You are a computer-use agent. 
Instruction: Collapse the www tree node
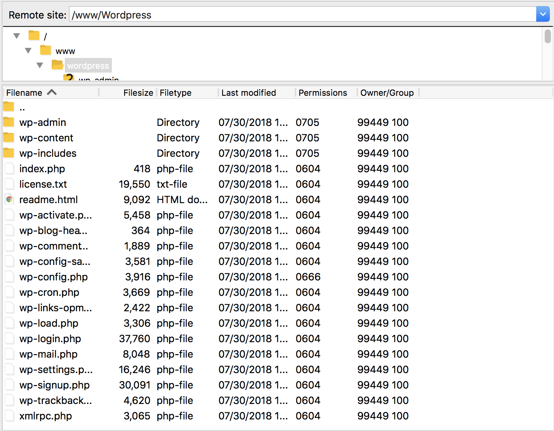point(28,51)
